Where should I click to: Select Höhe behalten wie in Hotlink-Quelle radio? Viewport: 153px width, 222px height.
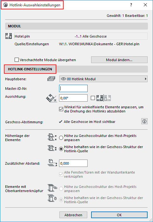[x=61, y=149]
